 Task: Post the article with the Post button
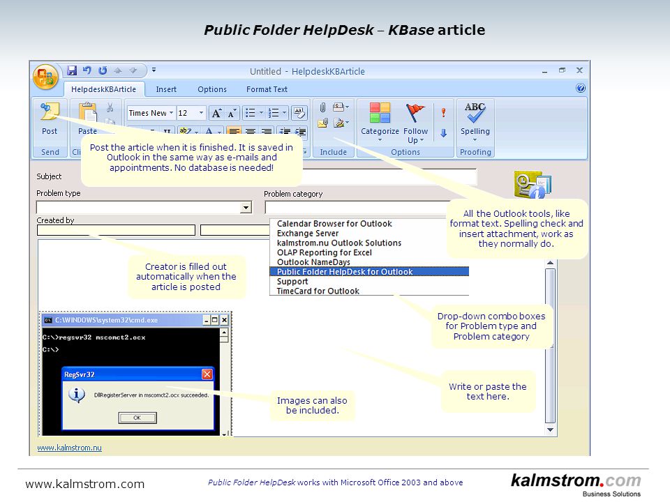point(50,119)
